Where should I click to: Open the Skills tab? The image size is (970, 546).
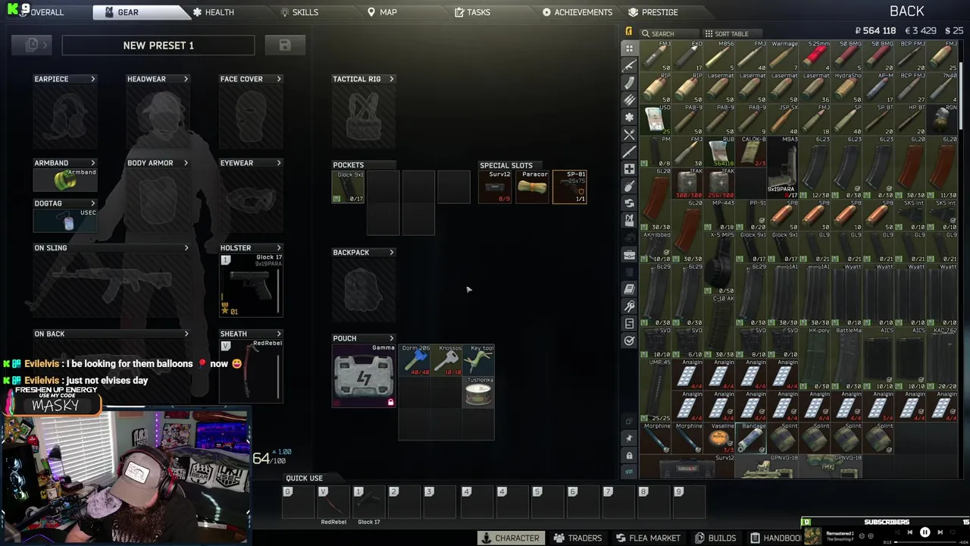pyautogui.click(x=299, y=12)
